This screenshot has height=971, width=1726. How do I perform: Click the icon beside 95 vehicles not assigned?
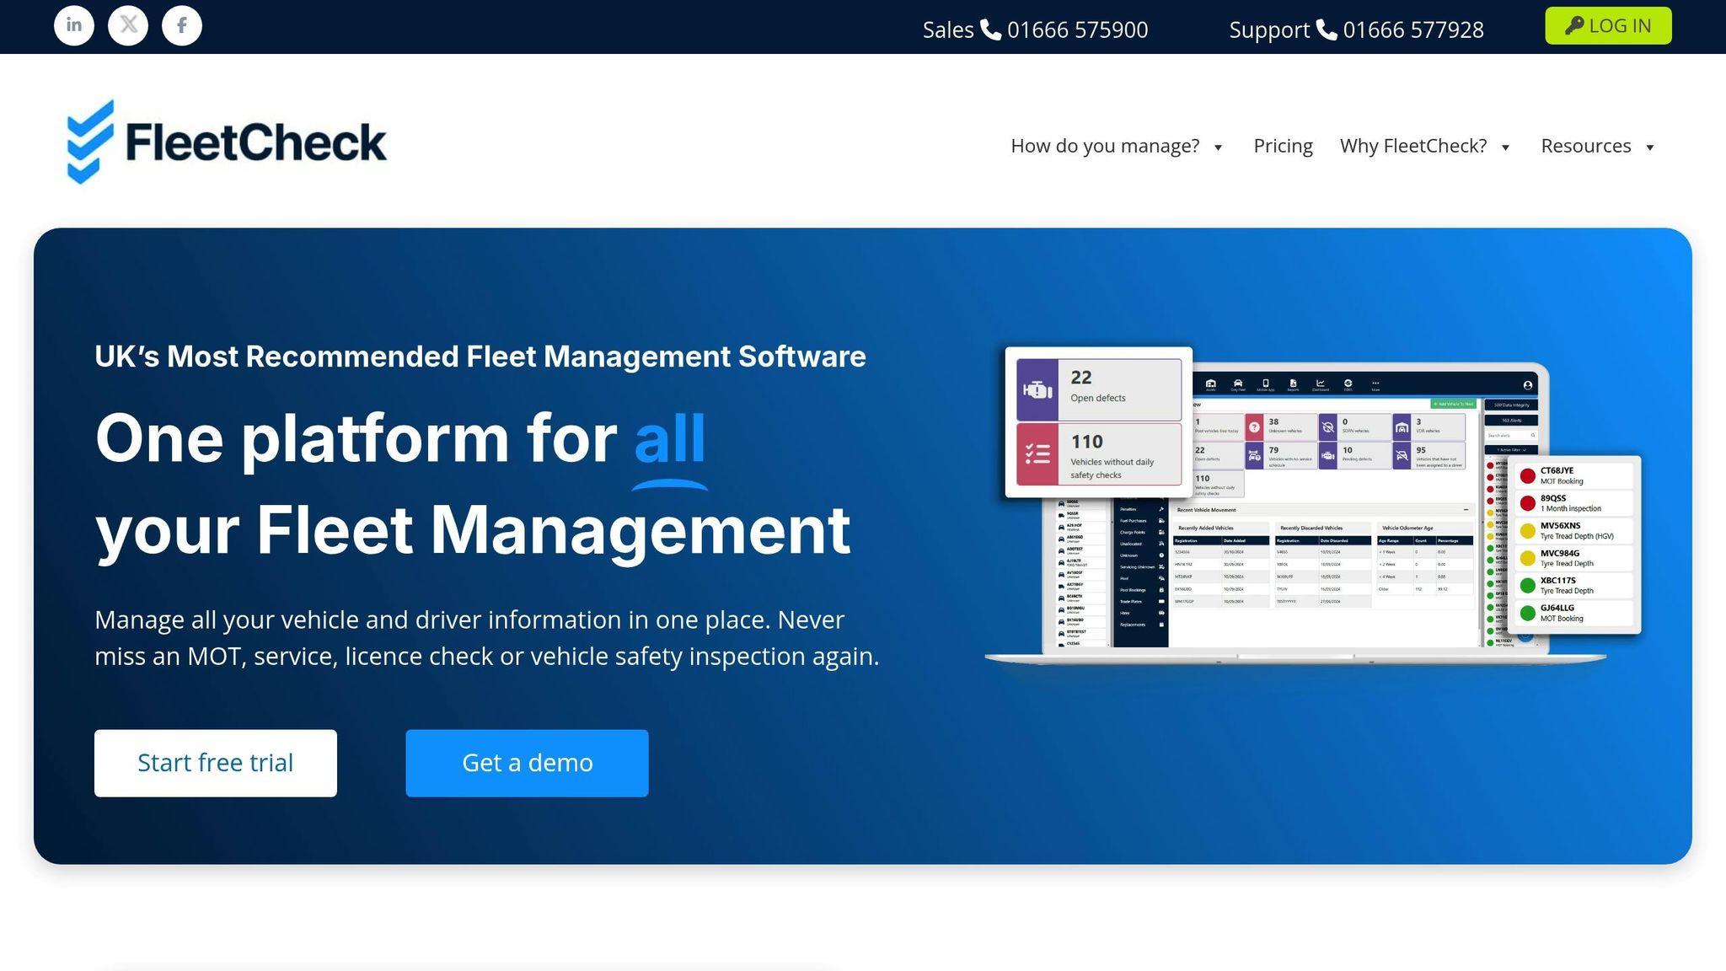coord(1402,456)
